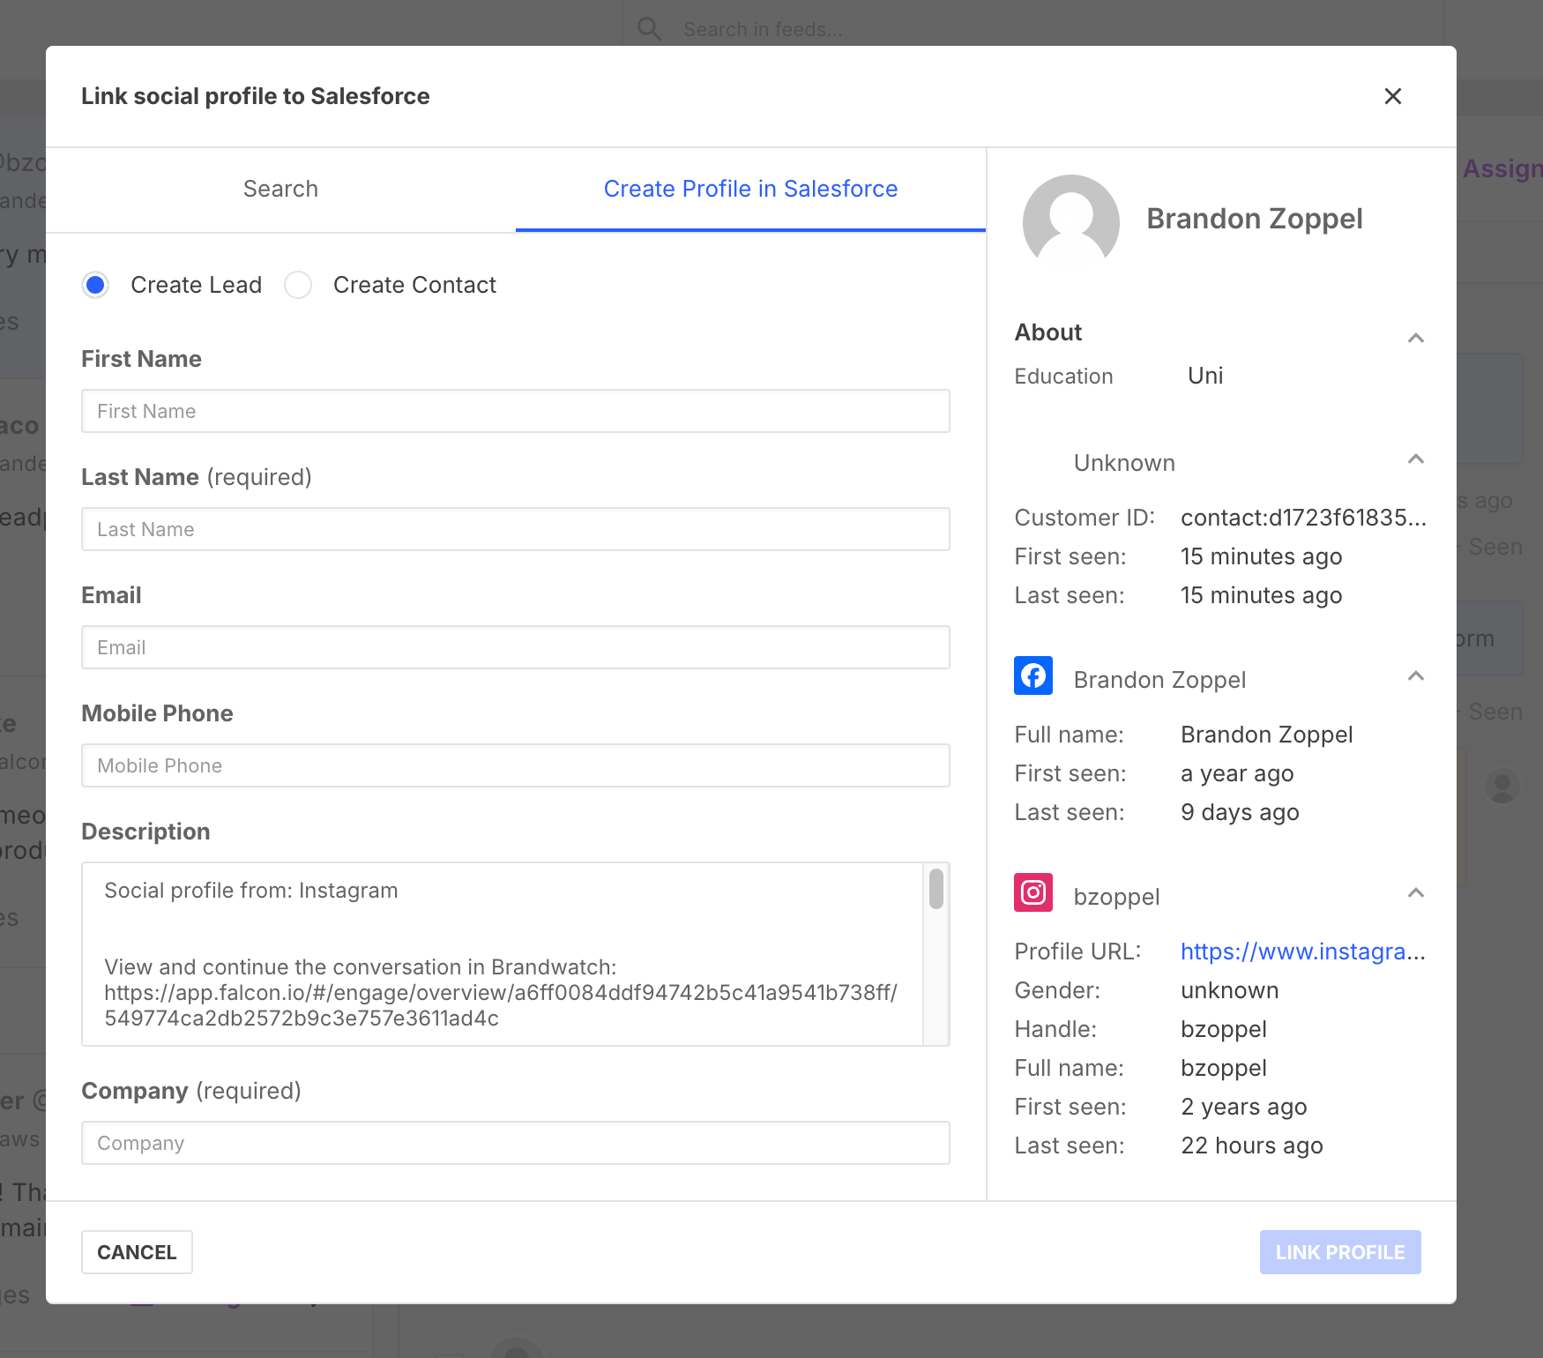Click the Instagram 'bzoppel' section title
The height and width of the screenshot is (1358, 1543).
(x=1116, y=897)
